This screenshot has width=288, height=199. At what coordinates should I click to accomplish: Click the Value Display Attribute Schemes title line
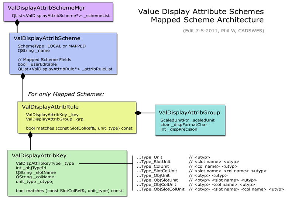pos(201,11)
